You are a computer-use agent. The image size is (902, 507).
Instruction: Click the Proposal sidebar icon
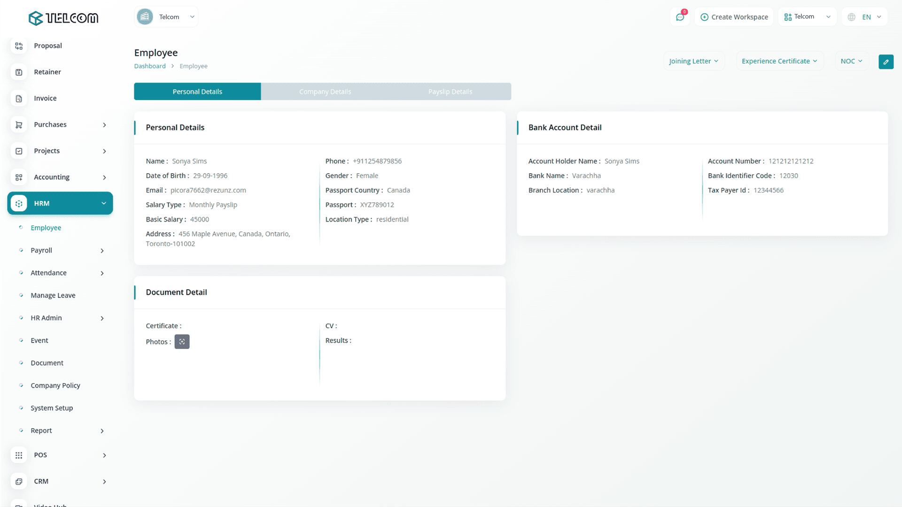pos(19,46)
